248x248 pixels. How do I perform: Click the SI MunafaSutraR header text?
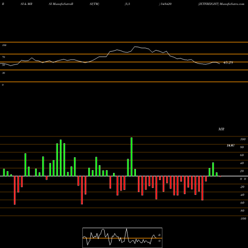pos(61,4)
